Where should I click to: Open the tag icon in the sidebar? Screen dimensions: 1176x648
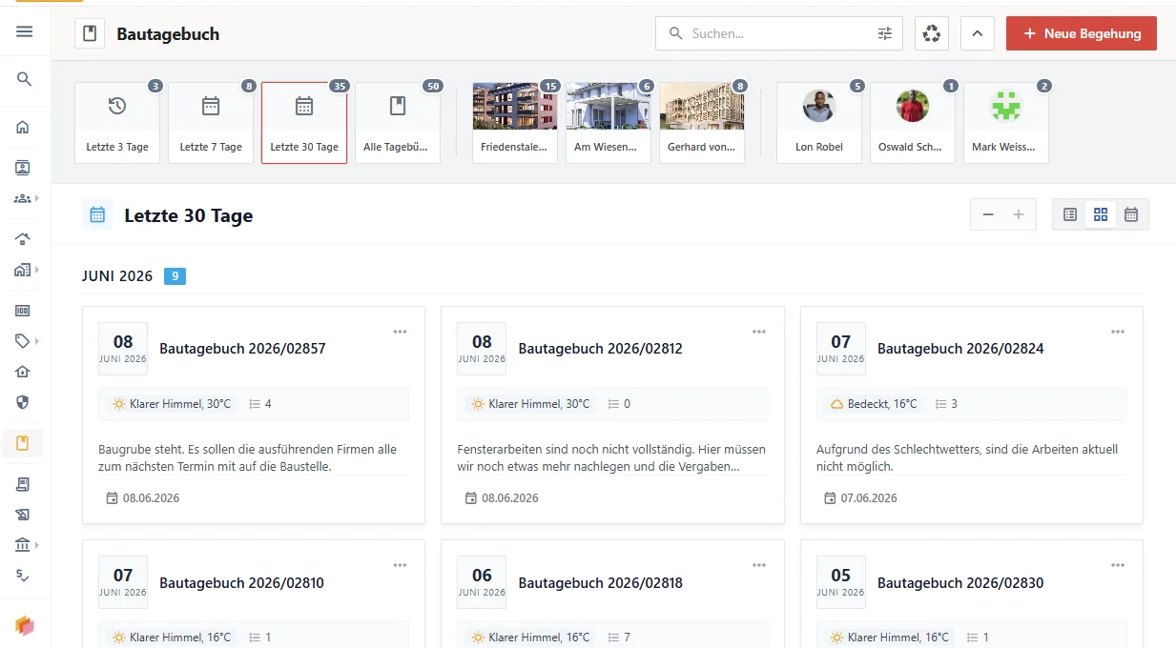(x=23, y=341)
